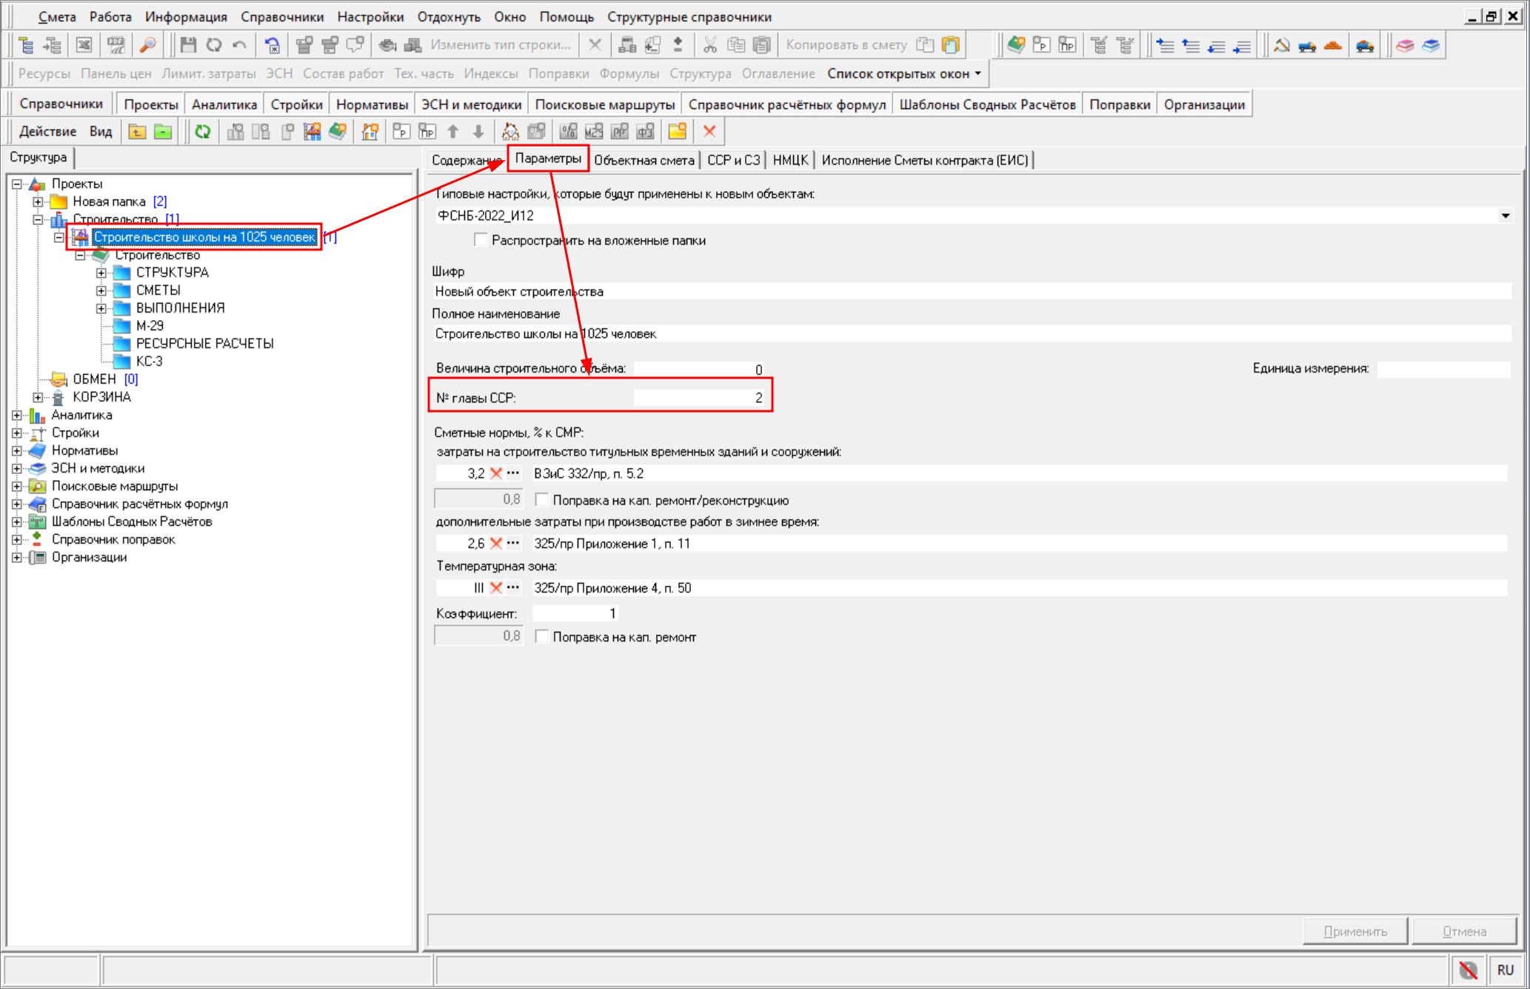Click the Применить button
This screenshot has width=1530, height=989.
point(1354,931)
